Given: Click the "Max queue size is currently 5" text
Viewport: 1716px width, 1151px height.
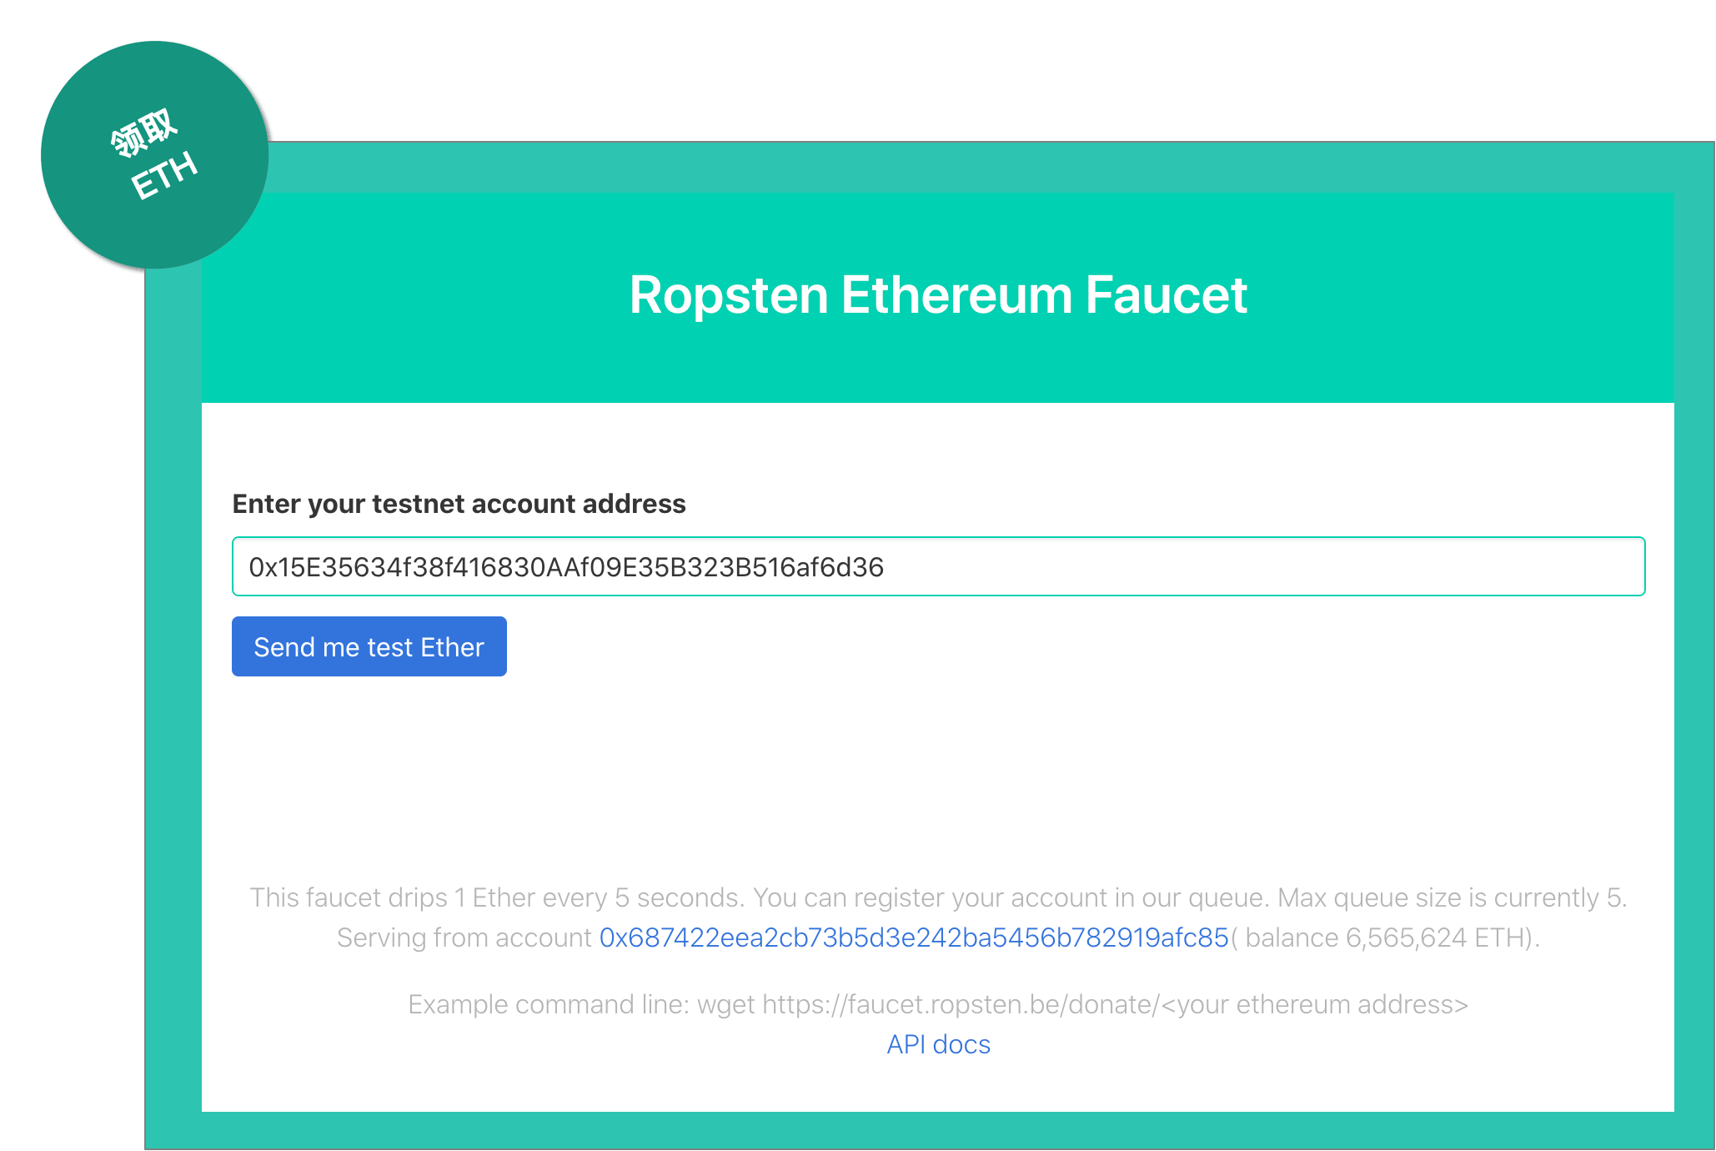Looking at the screenshot, I should click(x=1451, y=897).
